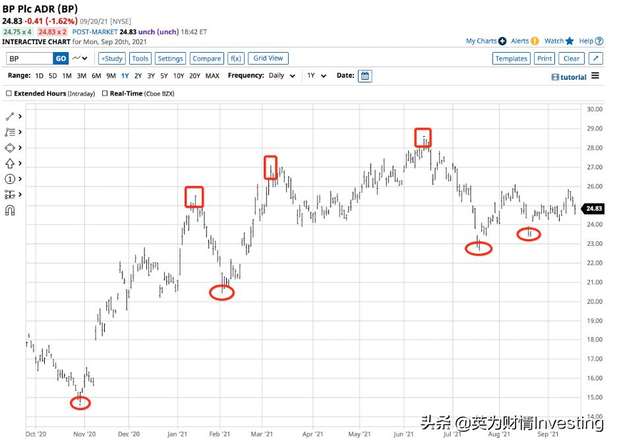Select the MAX range
Image resolution: width=617 pixels, height=443 pixels.
[212, 76]
